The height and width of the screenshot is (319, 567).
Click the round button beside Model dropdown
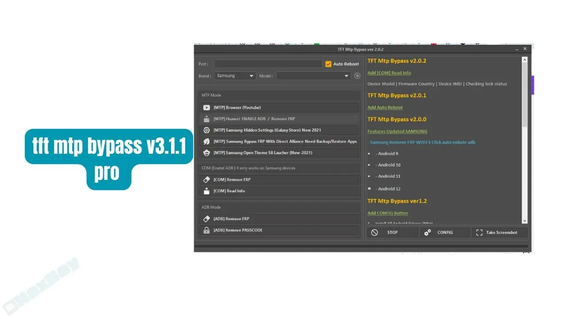click(357, 76)
